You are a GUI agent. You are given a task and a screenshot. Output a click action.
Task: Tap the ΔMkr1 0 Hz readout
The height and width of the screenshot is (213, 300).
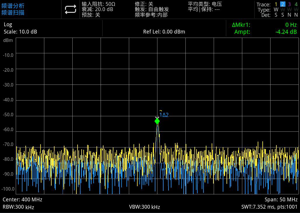[264, 25]
